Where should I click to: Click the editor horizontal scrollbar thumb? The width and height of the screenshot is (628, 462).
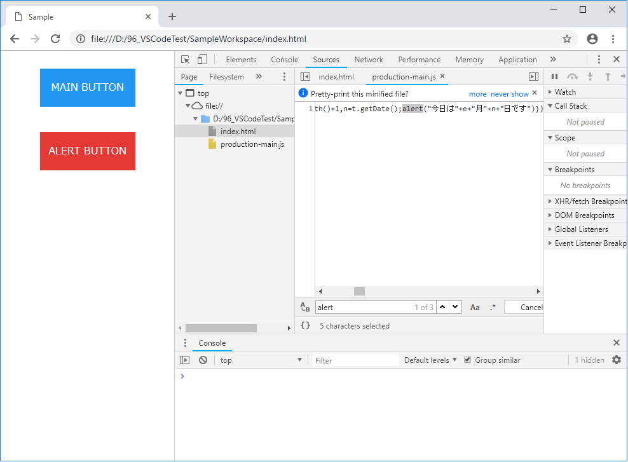pyautogui.click(x=359, y=292)
